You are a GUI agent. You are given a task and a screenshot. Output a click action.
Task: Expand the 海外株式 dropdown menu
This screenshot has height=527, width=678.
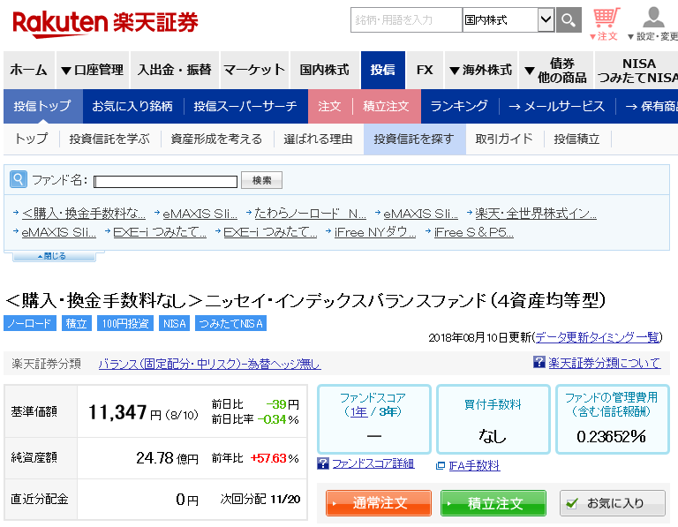click(481, 70)
